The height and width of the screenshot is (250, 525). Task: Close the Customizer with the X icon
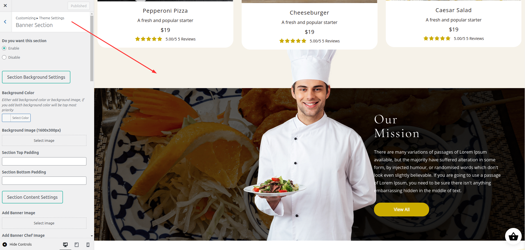[5, 6]
